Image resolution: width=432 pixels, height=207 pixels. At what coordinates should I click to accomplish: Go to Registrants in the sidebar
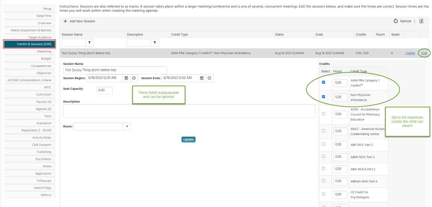tap(36, 130)
